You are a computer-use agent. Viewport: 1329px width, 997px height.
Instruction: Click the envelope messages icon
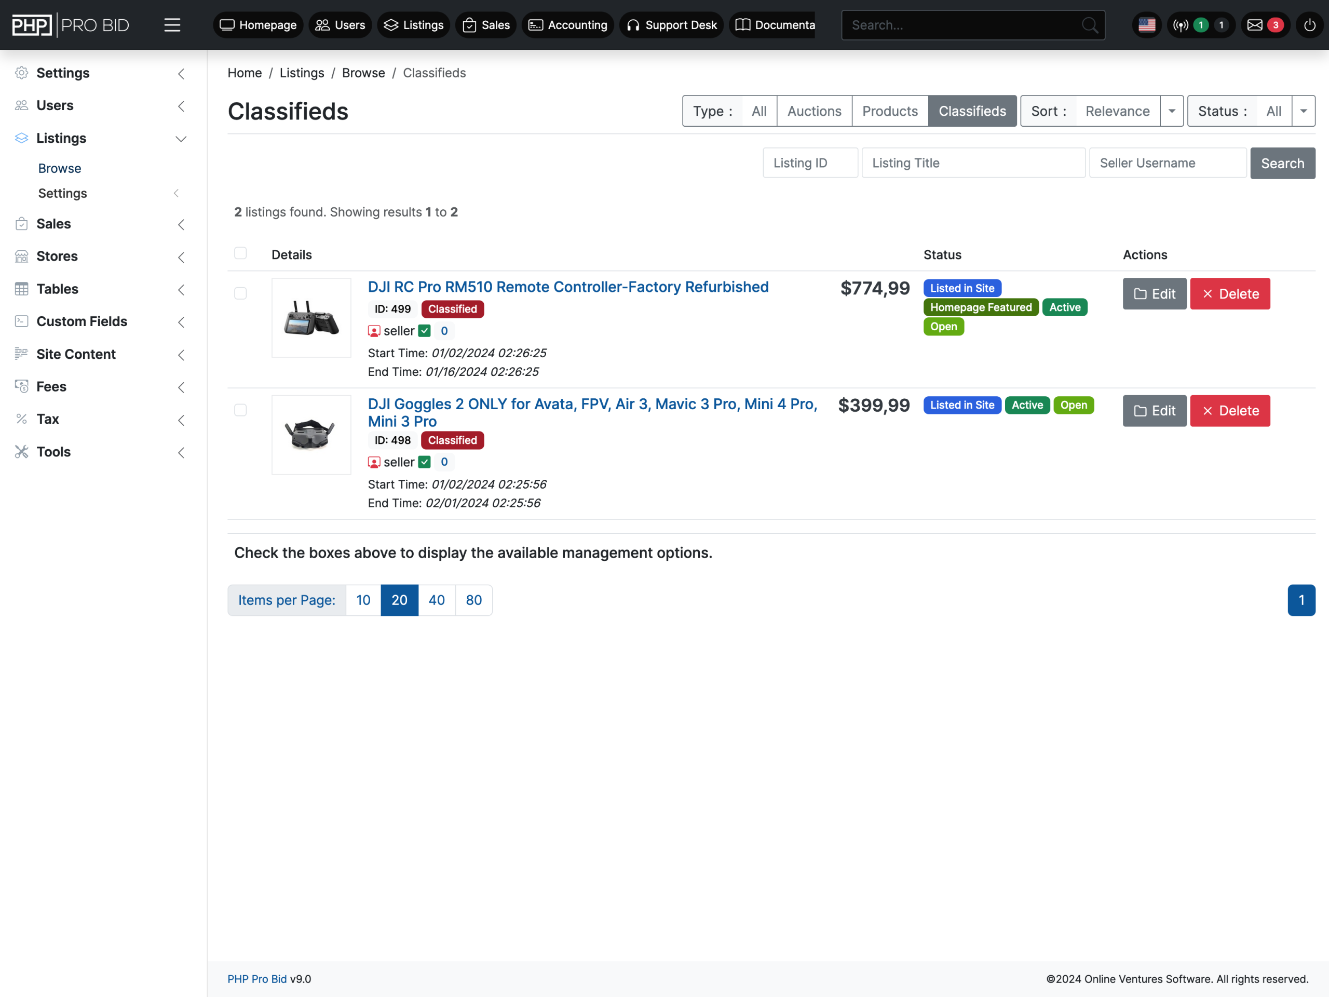(1254, 25)
